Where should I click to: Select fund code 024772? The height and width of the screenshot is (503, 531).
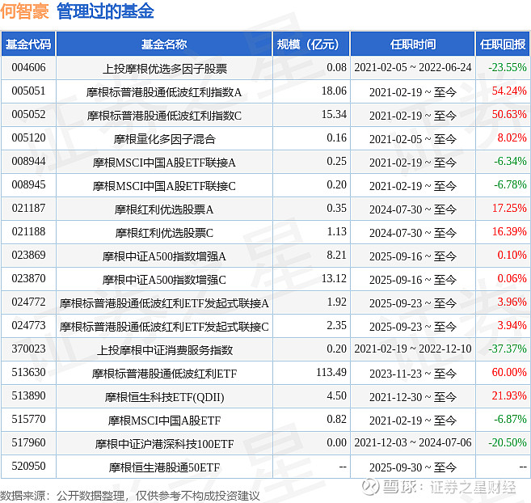point(28,302)
